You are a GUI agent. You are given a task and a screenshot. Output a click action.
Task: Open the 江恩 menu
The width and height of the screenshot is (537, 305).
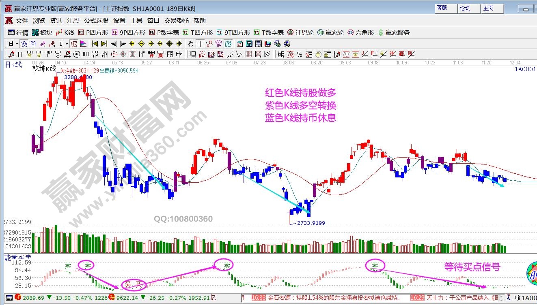(x=73, y=21)
